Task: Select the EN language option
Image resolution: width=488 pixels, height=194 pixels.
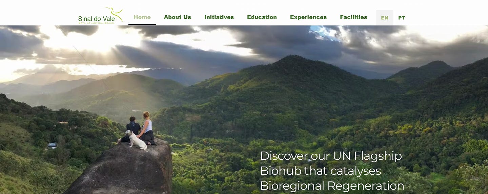Action: point(385,18)
